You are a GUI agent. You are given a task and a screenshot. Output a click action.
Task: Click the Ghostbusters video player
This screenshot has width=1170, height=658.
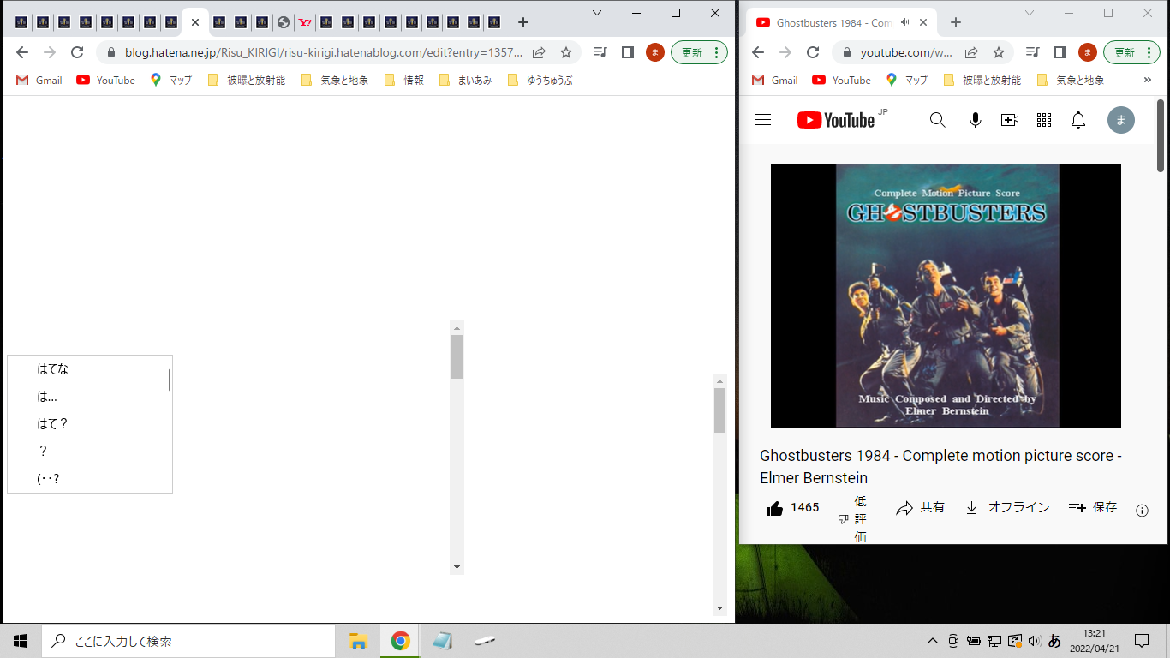click(946, 296)
